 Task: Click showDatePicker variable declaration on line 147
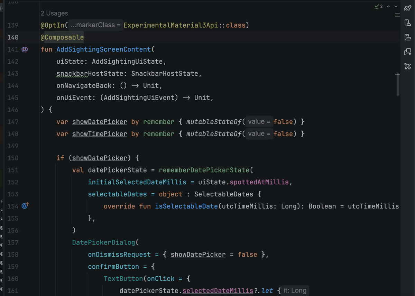pos(100,122)
